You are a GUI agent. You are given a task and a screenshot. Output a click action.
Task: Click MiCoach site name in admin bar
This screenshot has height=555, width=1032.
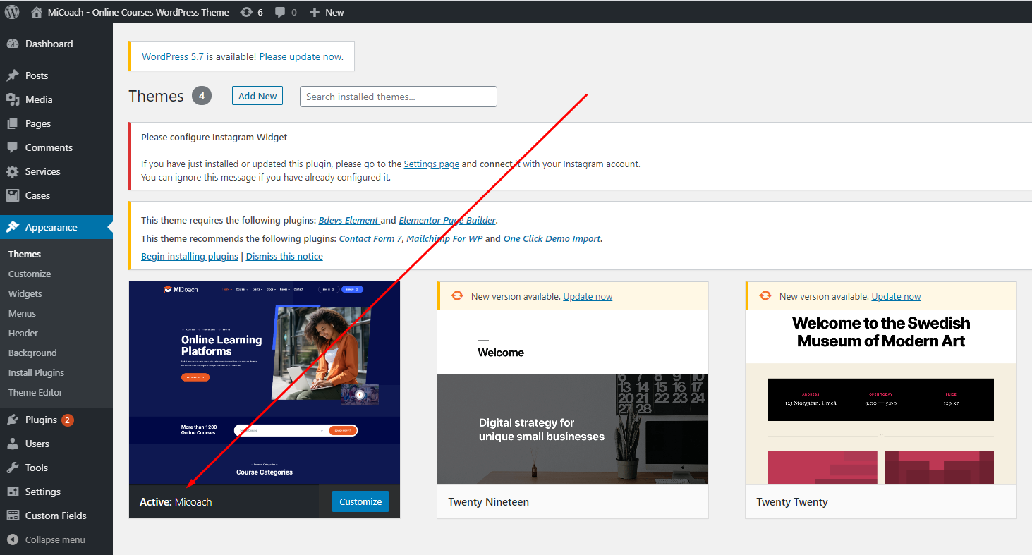tap(138, 12)
